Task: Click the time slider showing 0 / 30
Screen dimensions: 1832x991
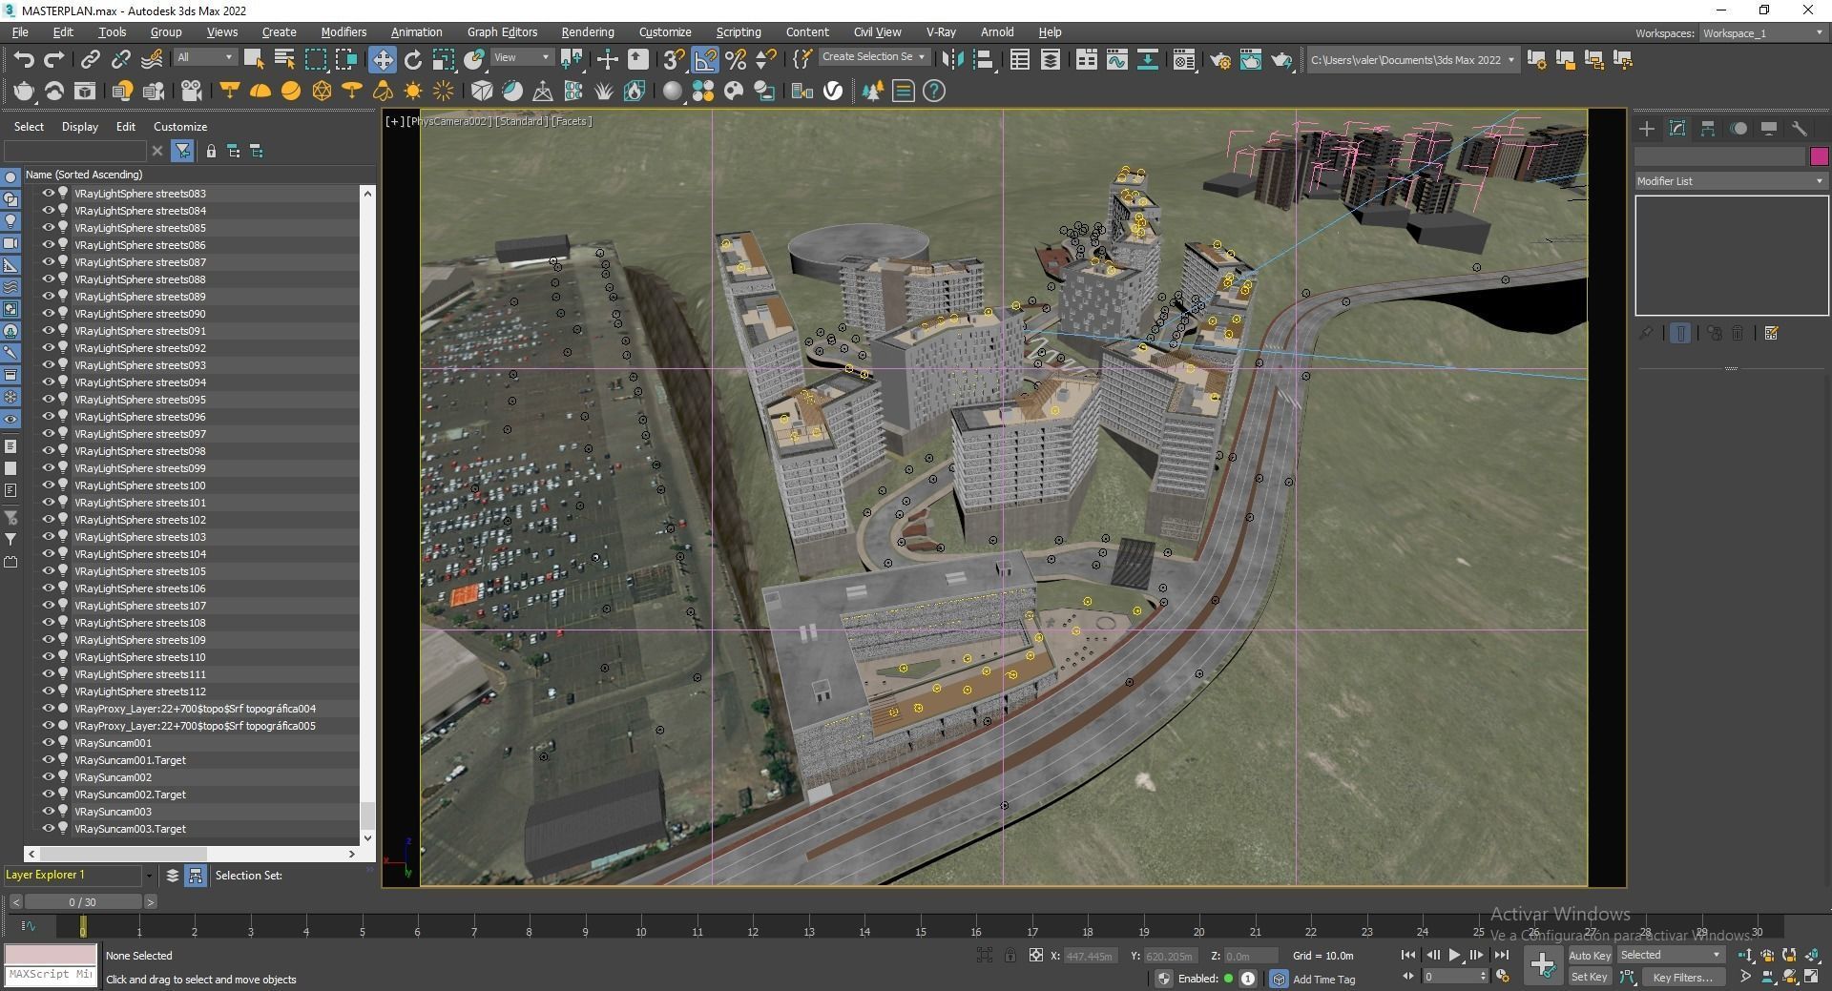Action: [82, 901]
